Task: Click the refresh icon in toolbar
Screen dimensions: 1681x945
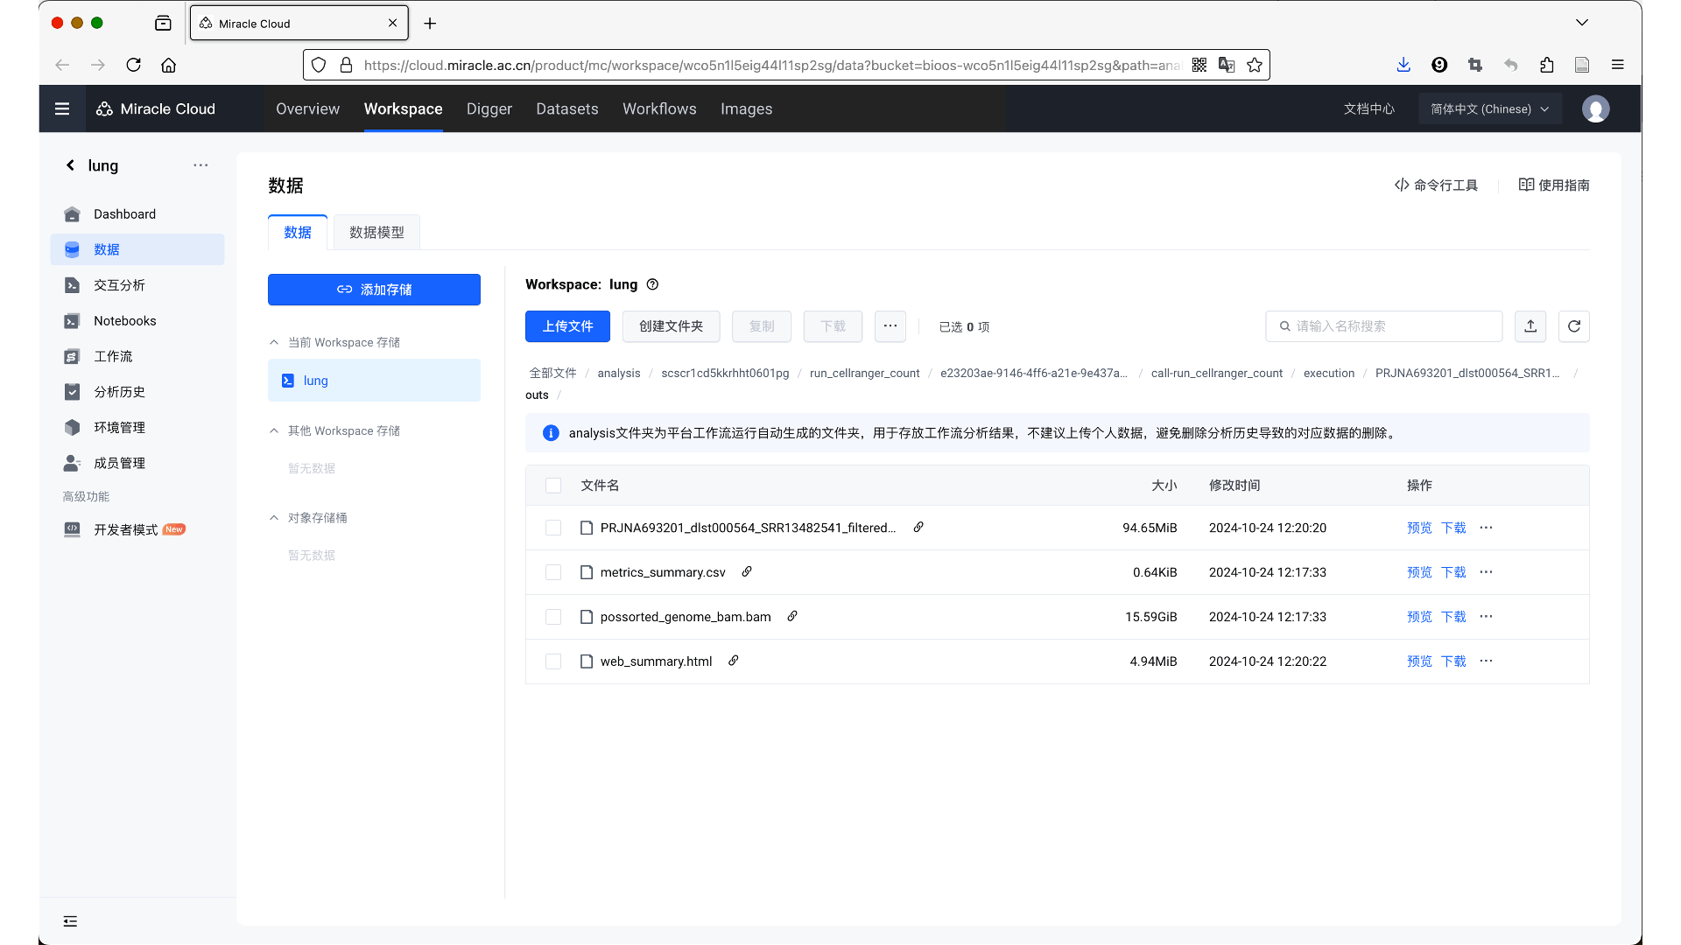Action: coord(1573,325)
